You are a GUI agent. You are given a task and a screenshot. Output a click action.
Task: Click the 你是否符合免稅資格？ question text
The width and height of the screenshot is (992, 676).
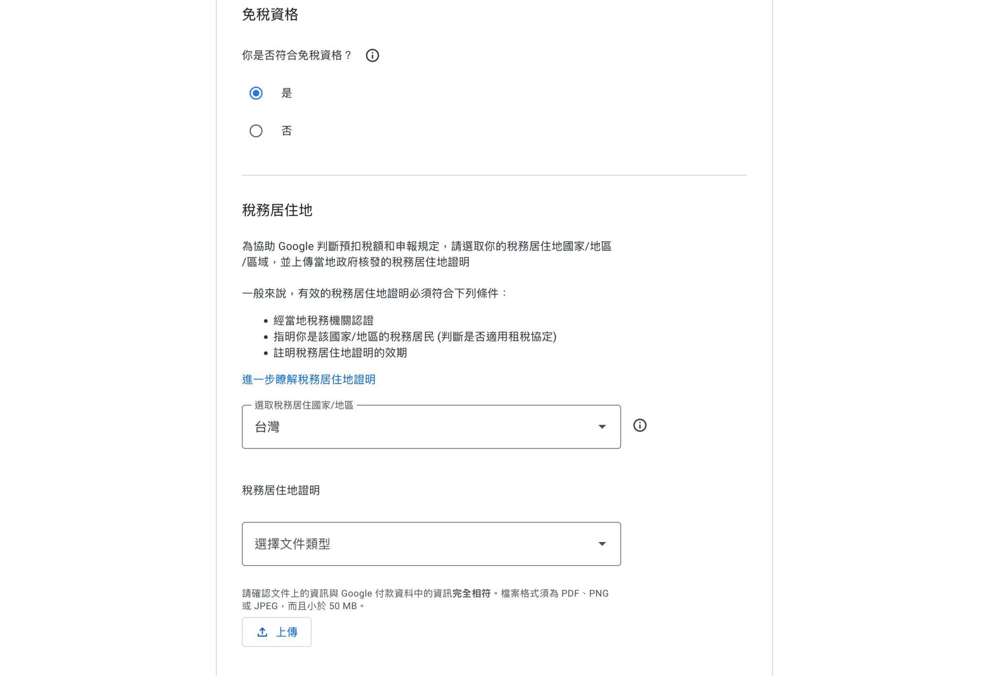pos(297,56)
